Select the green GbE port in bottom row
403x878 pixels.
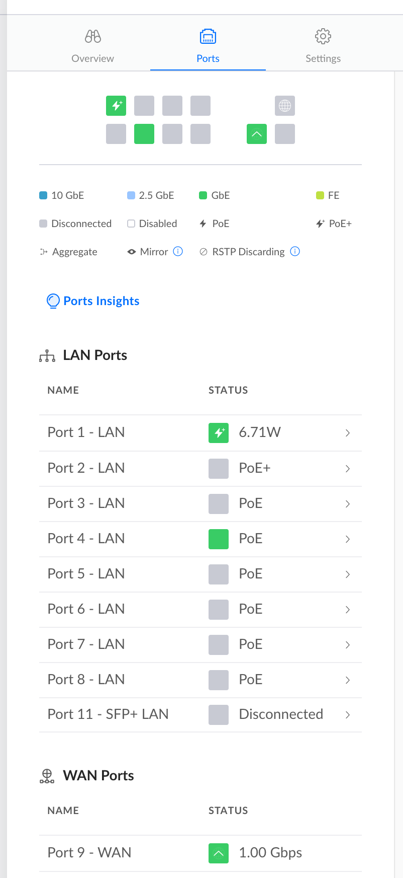pyautogui.click(x=144, y=134)
